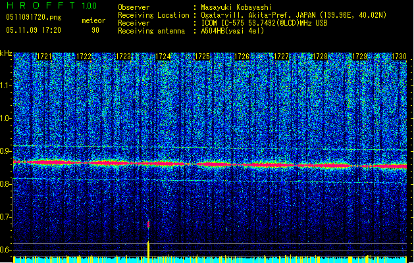Click the version number 1.0.0
Image resolution: width=414 pixels, height=263 pixels.
[90, 5]
